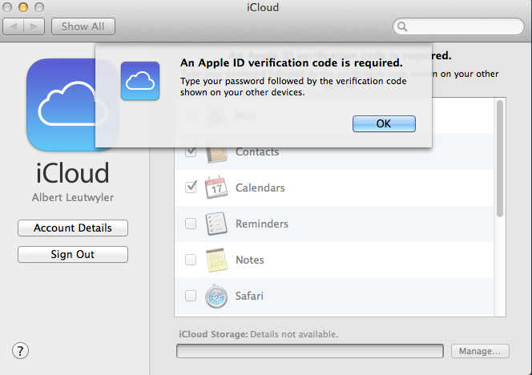
Task: Select the Reminders label
Action: (262, 224)
